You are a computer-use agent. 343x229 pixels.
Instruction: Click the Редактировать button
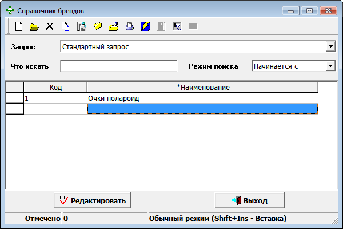[92, 200]
